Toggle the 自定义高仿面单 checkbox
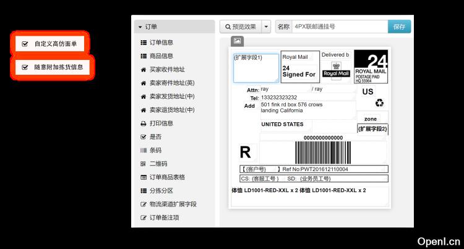The width and height of the screenshot is (464, 249). point(25,44)
